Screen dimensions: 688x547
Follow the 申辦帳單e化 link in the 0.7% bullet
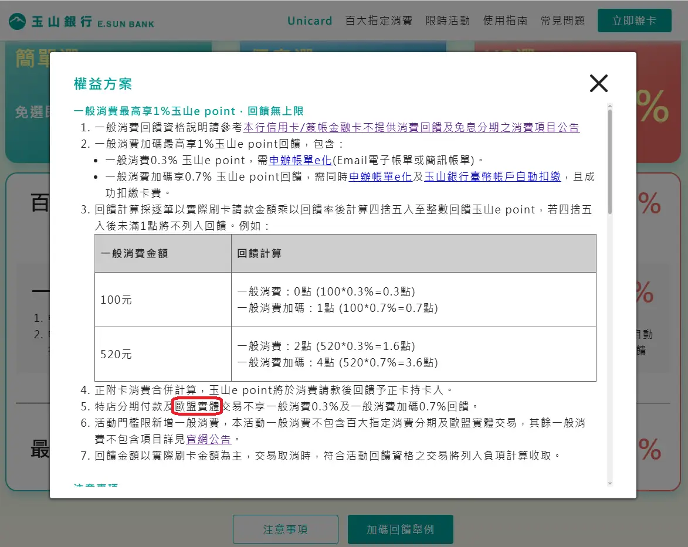coord(380,176)
